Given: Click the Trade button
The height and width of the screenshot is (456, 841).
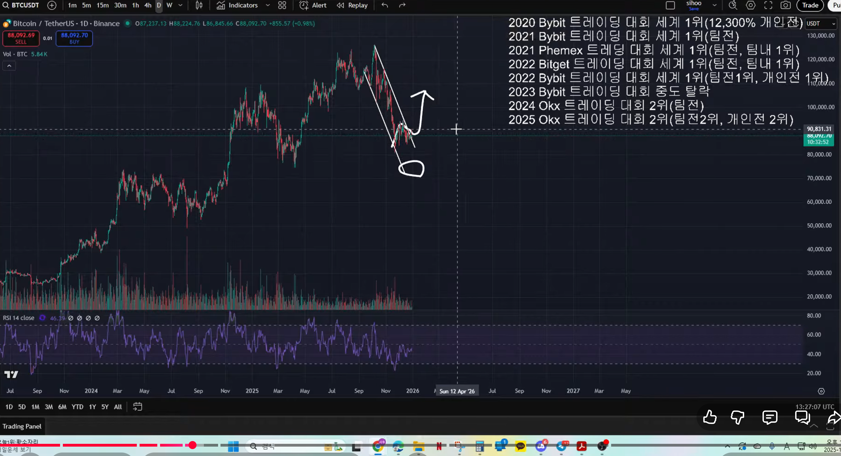Looking at the screenshot, I should 810,5.
